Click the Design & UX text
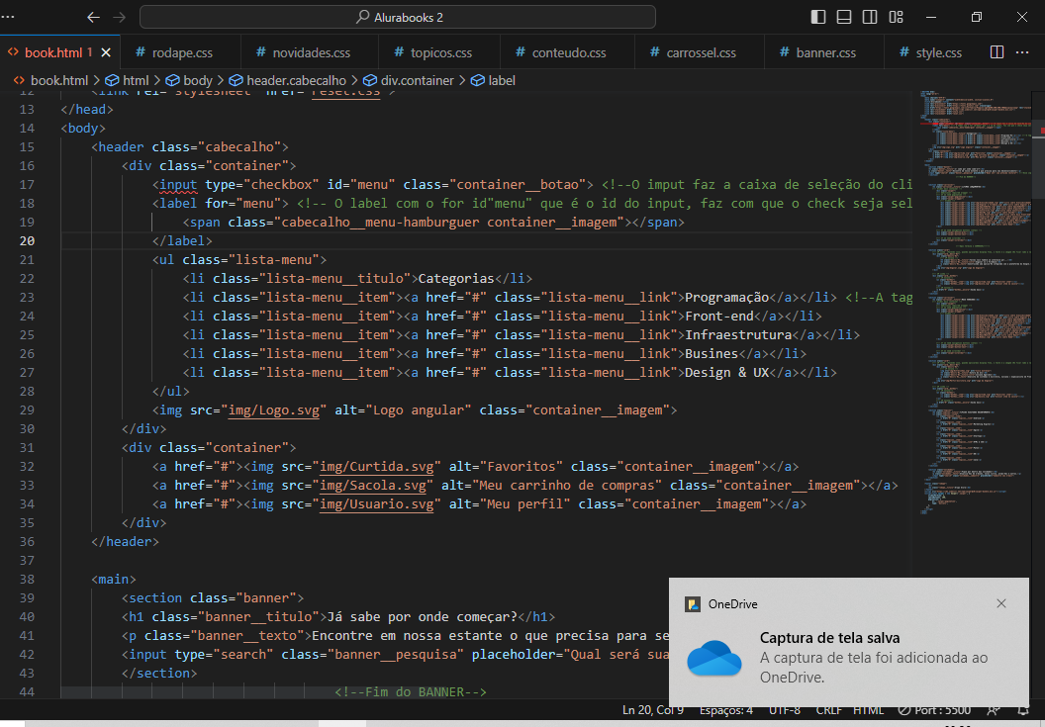This screenshot has width=1045, height=727. point(727,373)
